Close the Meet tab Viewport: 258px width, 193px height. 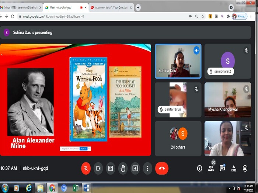click(86, 8)
